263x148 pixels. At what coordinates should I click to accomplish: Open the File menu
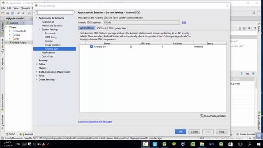coord(3,8)
